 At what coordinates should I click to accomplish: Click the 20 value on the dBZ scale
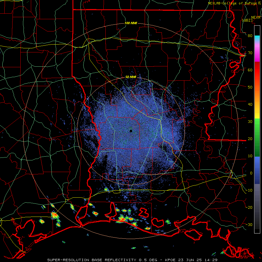250,139
